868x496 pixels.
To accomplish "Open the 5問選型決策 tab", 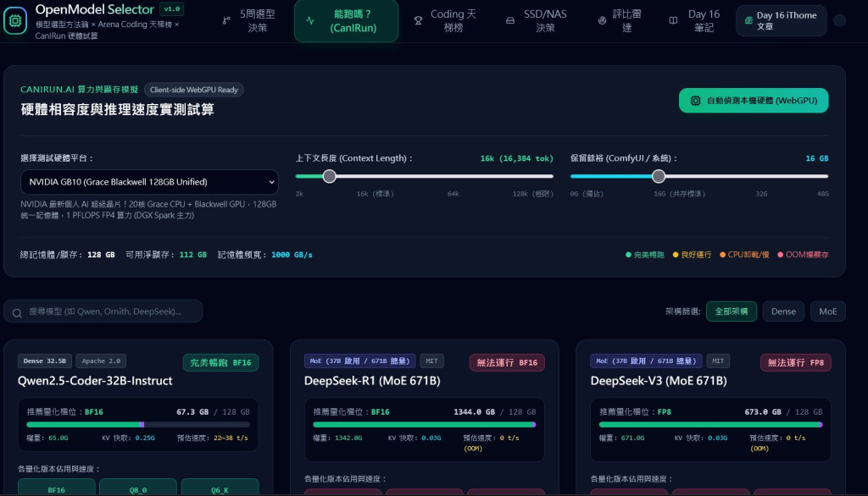I will pos(250,21).
